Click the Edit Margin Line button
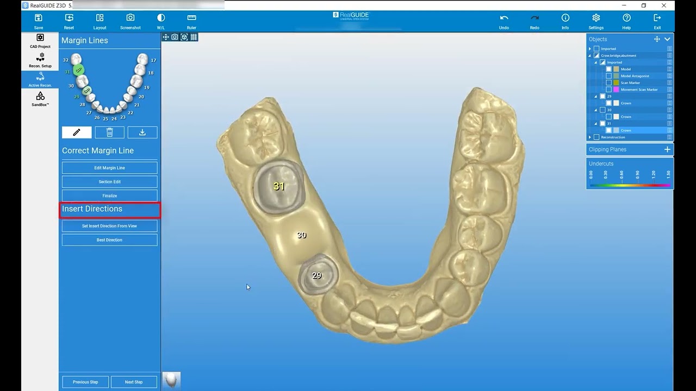Image resolution: width=696 pixels, height=391 pixels. click(109, 168)
